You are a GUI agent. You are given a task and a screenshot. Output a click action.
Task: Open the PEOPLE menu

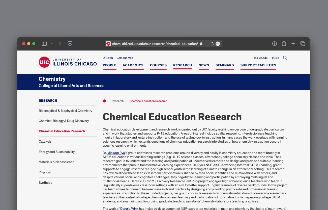(x=110, y=65)
